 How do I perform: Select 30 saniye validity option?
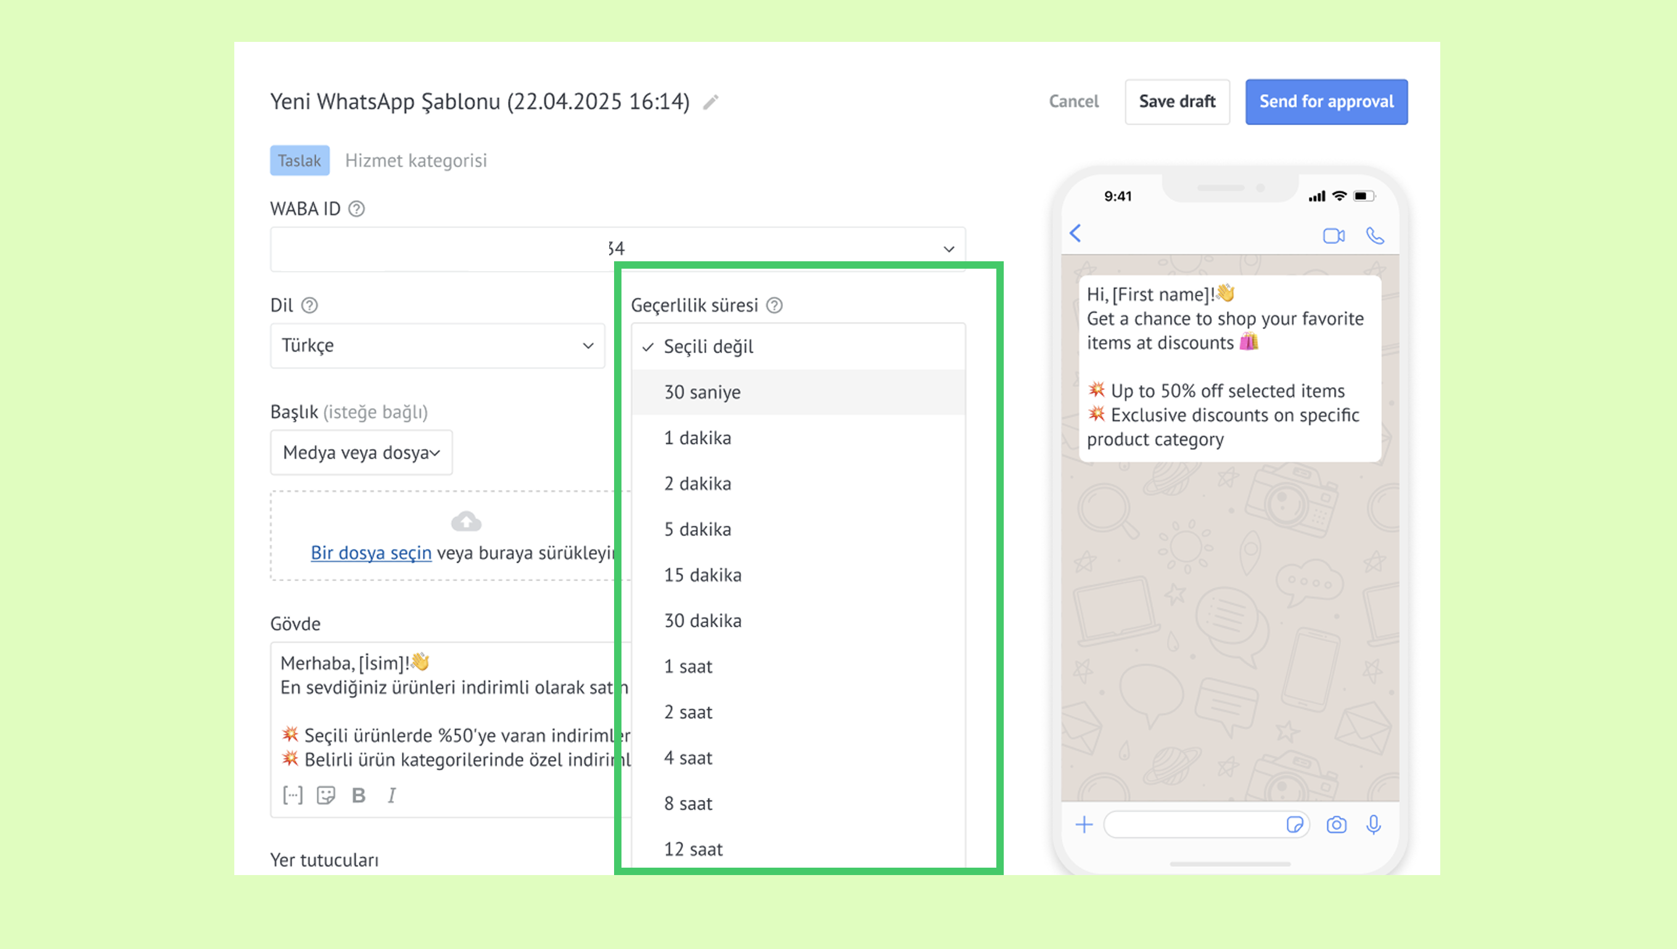(702, 393)
